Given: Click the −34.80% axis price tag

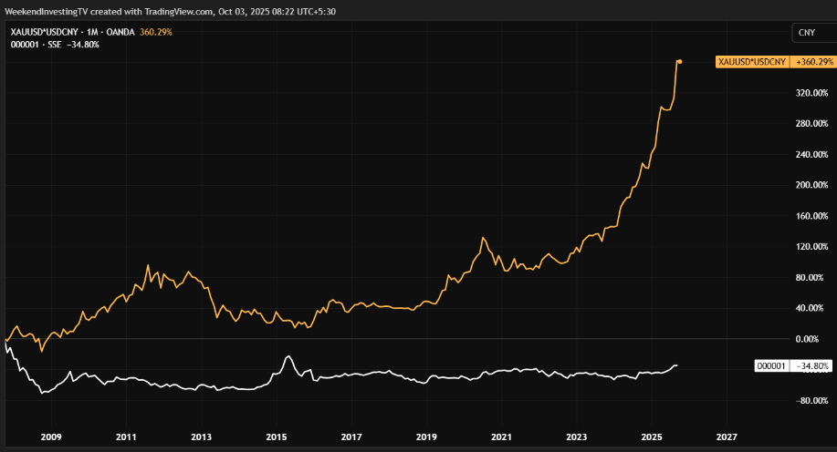Looking at the screenshot, I should pyautogui.click(x=813, y=365).
